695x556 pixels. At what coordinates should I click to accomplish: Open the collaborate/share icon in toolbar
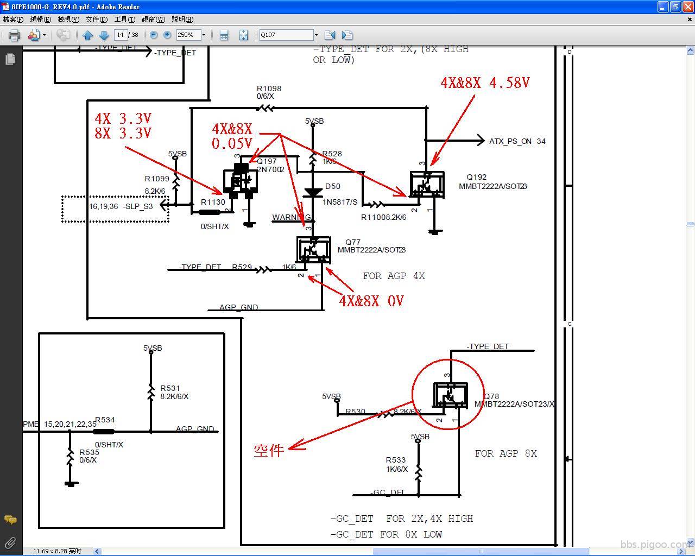pyautogui.click(x=34, y=35)
